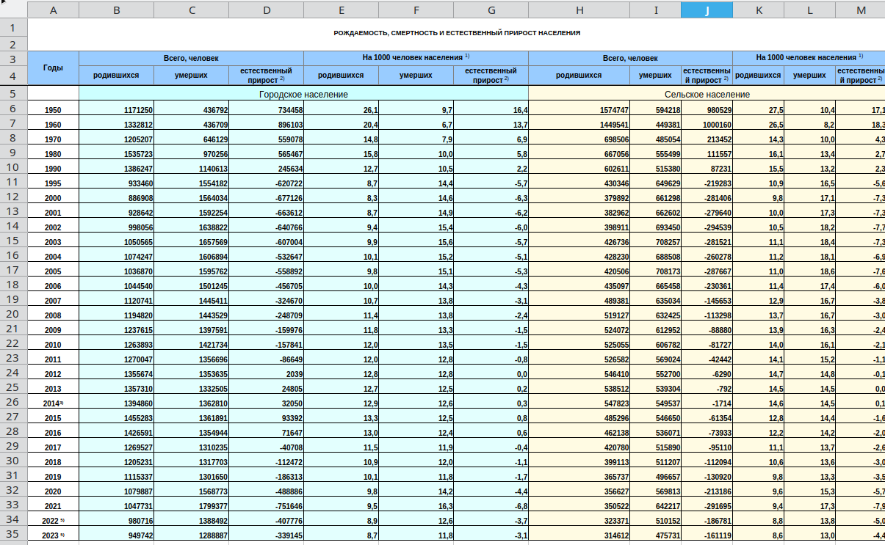Select the row 5 header
This screenshot has width=885, height=545.
point(13,94)
